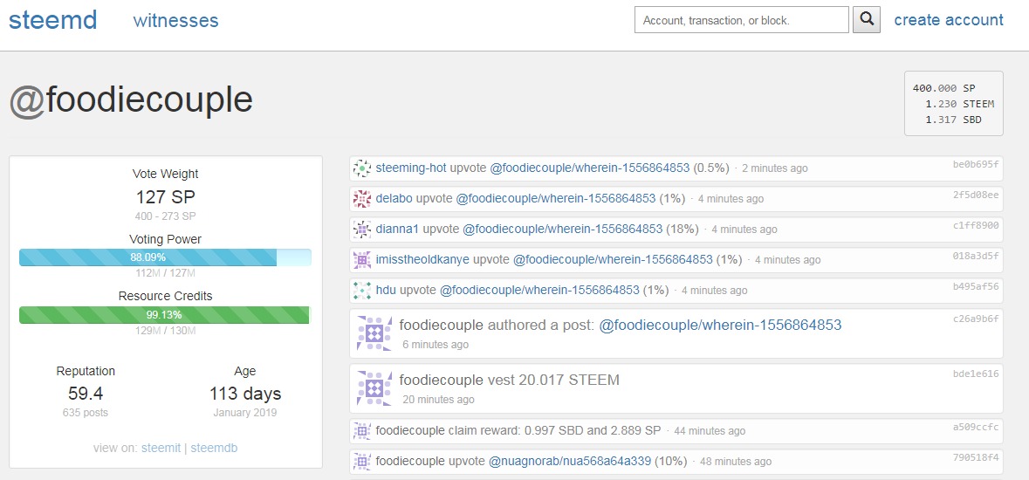
Task: Click the 127 SP vote weight value
Action: tap(165, 197)
